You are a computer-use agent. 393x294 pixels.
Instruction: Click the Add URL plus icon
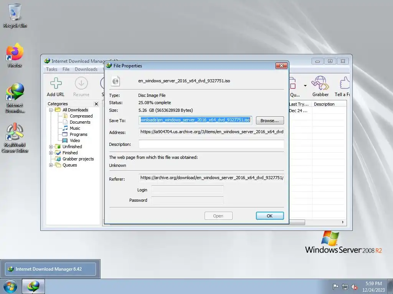56,83
